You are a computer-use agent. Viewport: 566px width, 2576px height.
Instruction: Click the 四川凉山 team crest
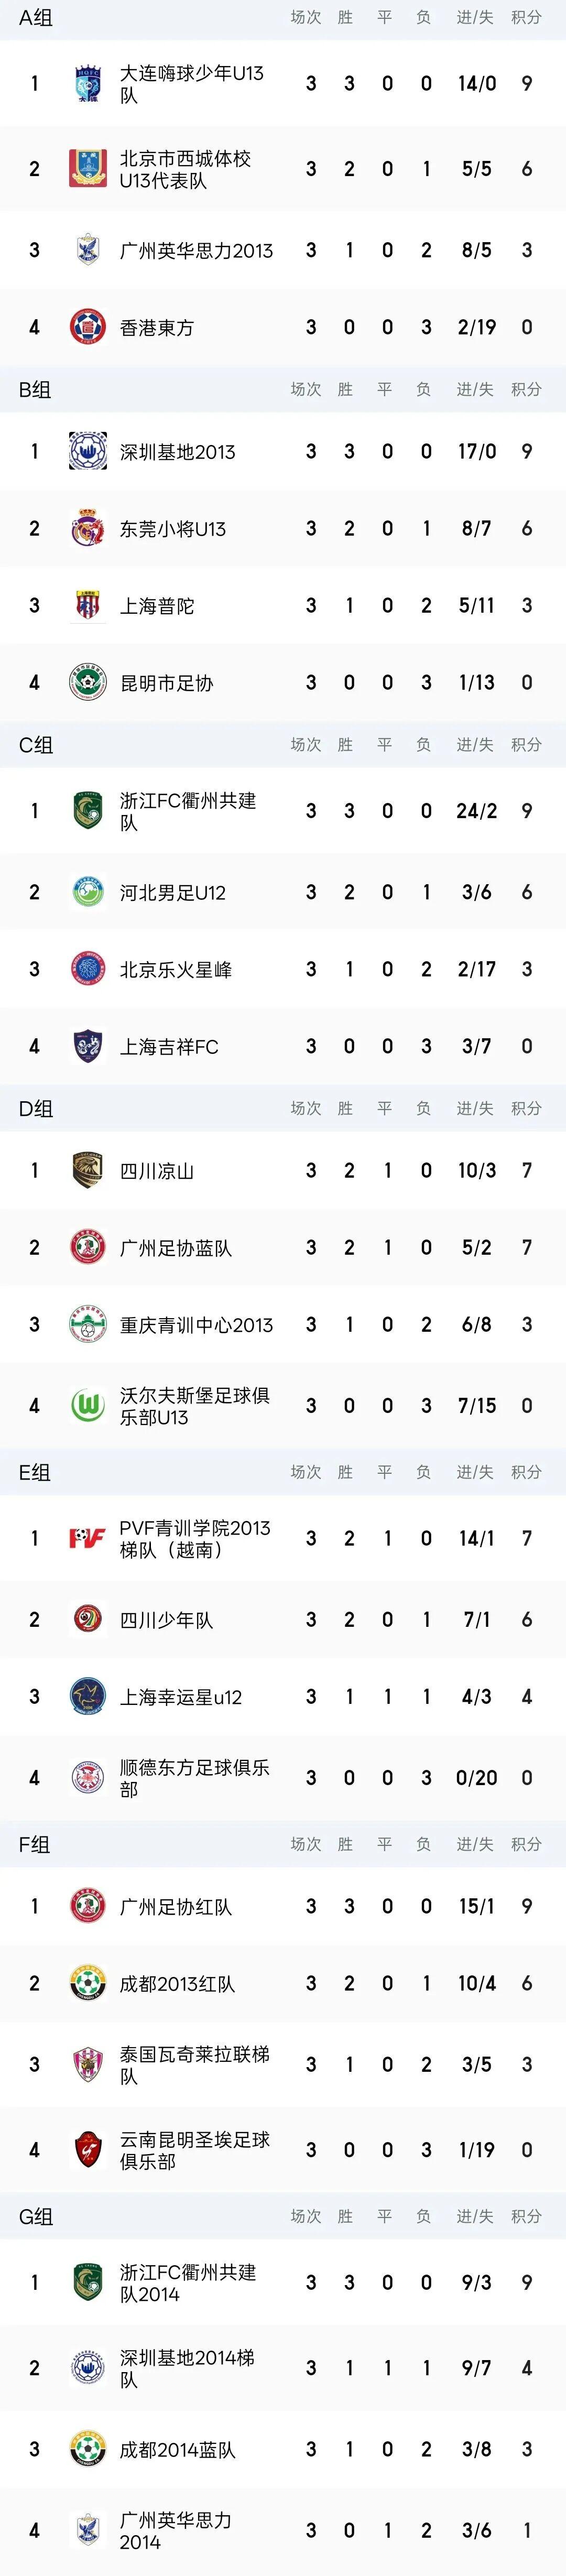[x=88, y=1170]
